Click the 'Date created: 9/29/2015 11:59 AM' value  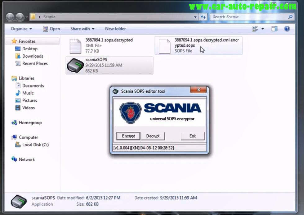[x=178, y=198]
